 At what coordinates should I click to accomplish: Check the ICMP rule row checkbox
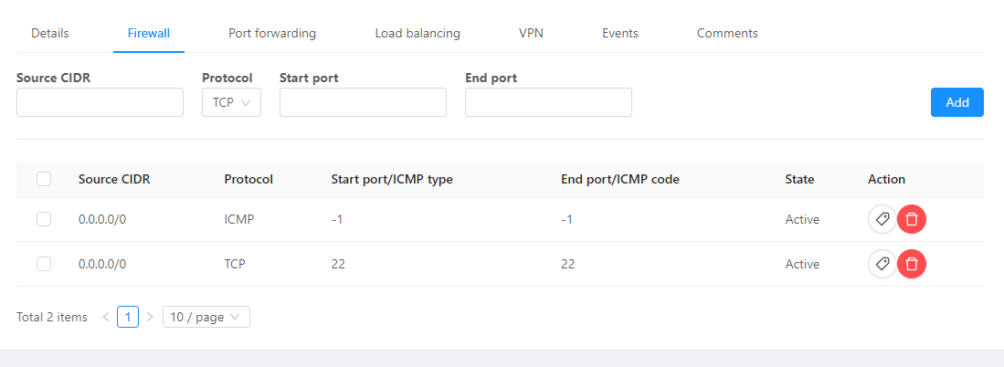pos(44,219)
